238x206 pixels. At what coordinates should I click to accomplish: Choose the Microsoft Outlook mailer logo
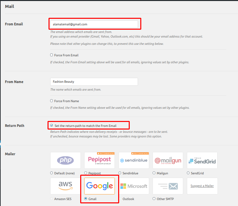point(134,186)
